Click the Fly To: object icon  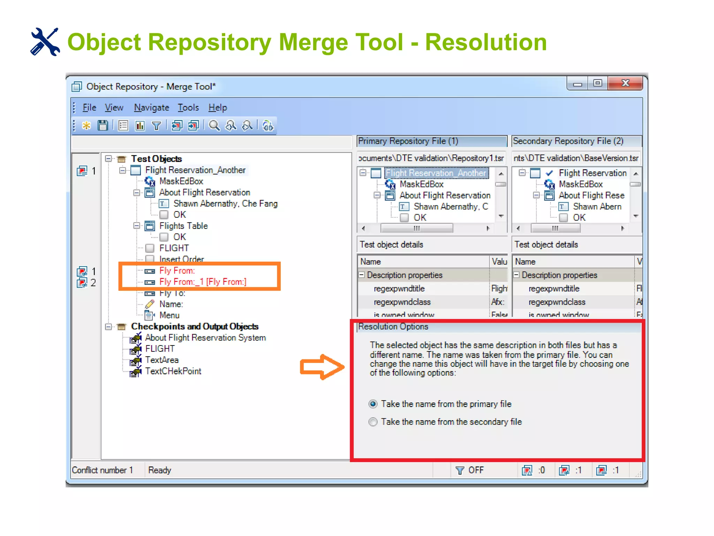tap(150, 293)
